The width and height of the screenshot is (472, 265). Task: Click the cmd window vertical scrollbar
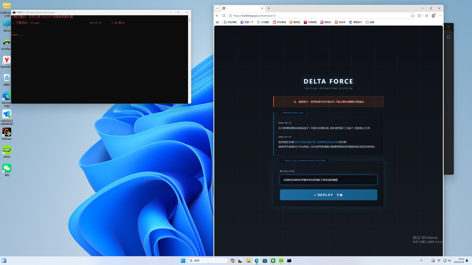tap(190, 59)
